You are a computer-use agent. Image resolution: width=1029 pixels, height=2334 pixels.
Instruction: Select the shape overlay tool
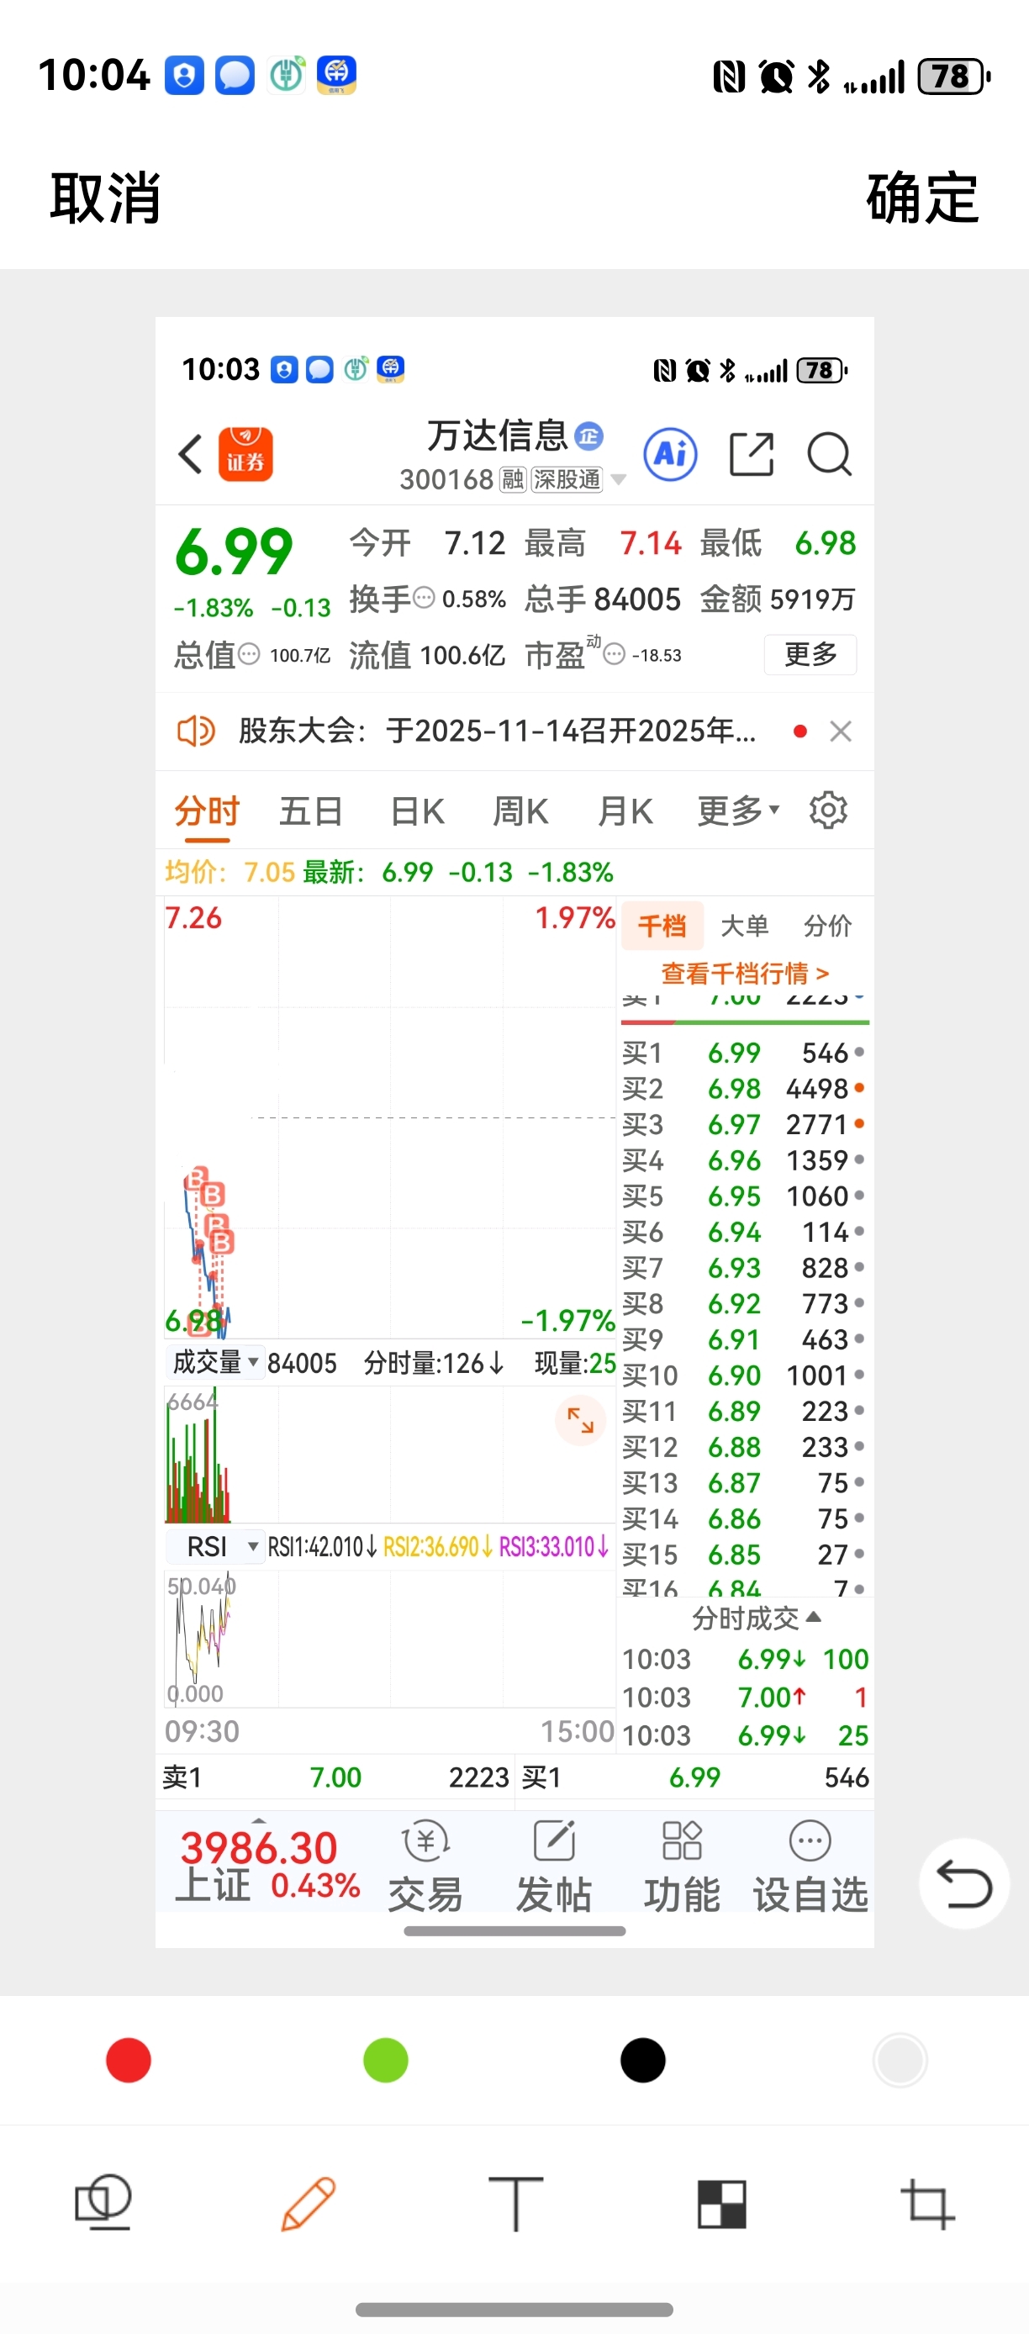click(103, 2203)
